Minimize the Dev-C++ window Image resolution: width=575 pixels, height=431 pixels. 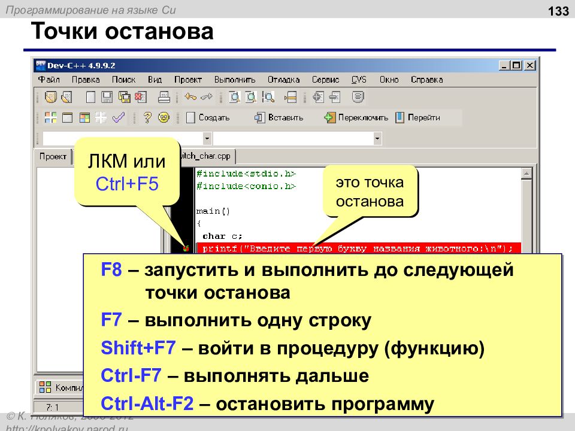[505, 66]
